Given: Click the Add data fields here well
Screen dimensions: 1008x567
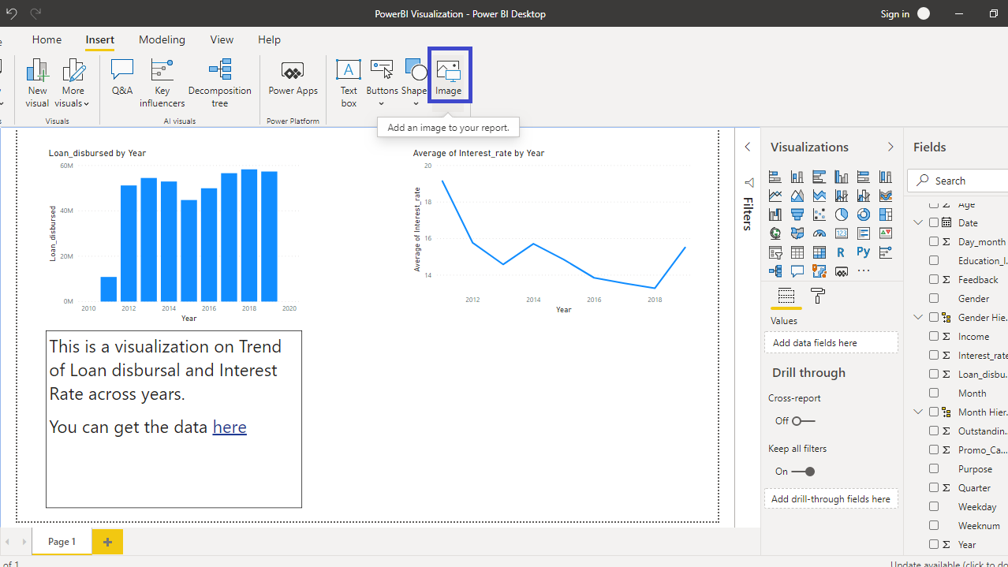Looking at the screenshot, I should click(x=831, y=343).
